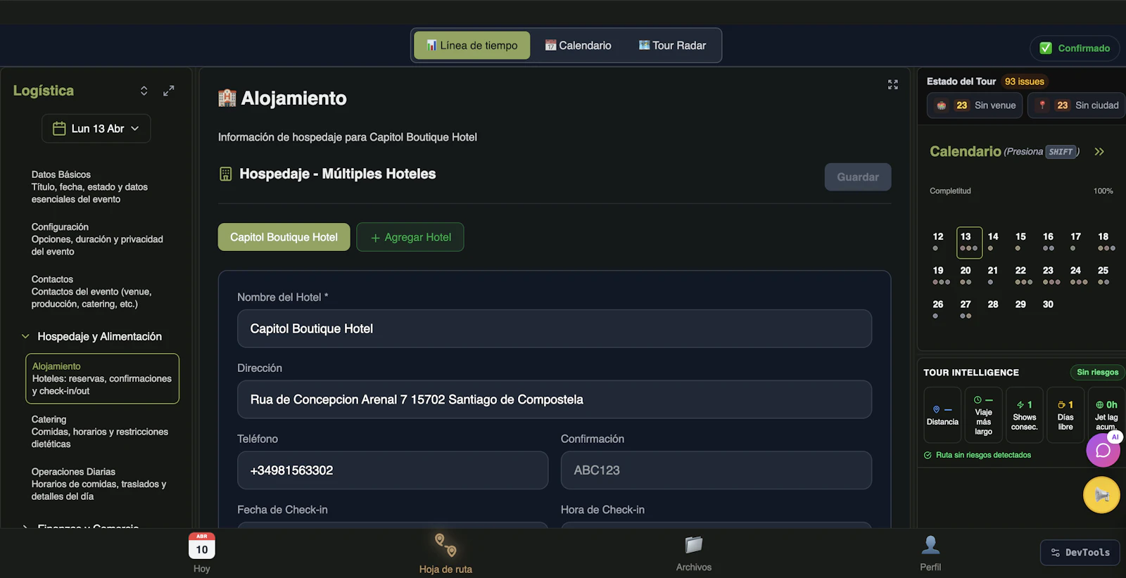Viewport: 1126px width, 578px height.
Task: Open the Lun 13 Abr date dropdown
Action: [96, 129]
